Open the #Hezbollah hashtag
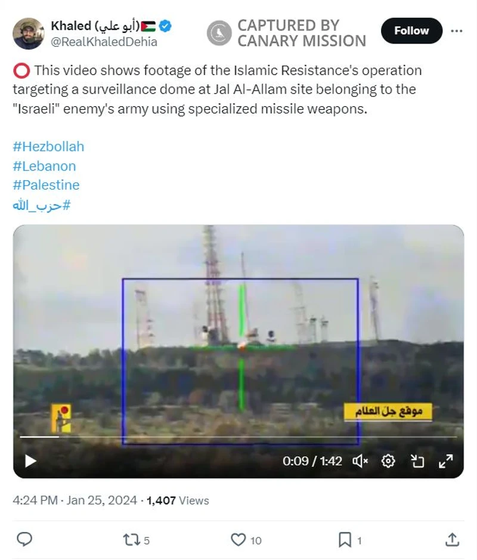The image size is (477, 560). pyautogui.click(x=48, y=147)
